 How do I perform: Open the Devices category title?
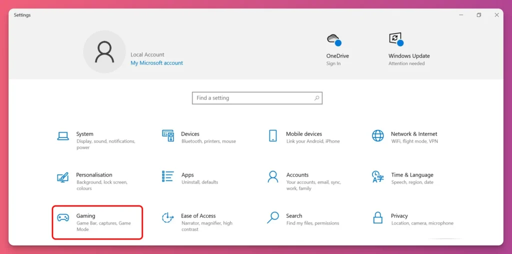(190, 134)
